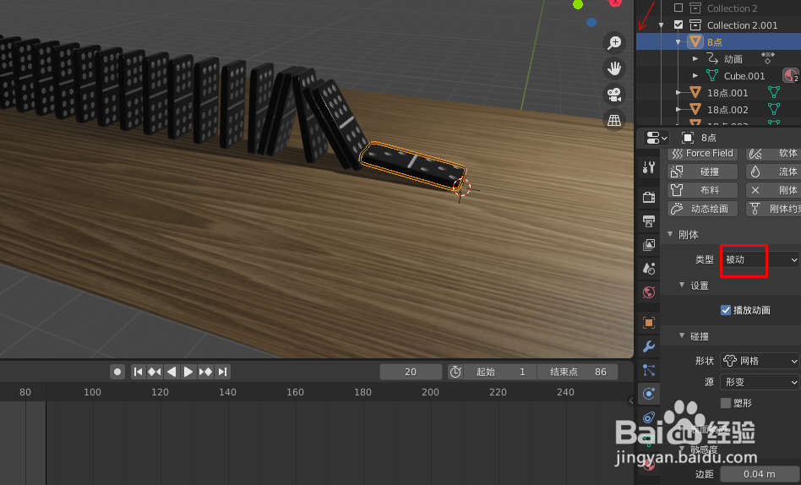This screenshot has height=485, width=801.
Task: Jump to previous keyframe button
Action: click(155, 372)
